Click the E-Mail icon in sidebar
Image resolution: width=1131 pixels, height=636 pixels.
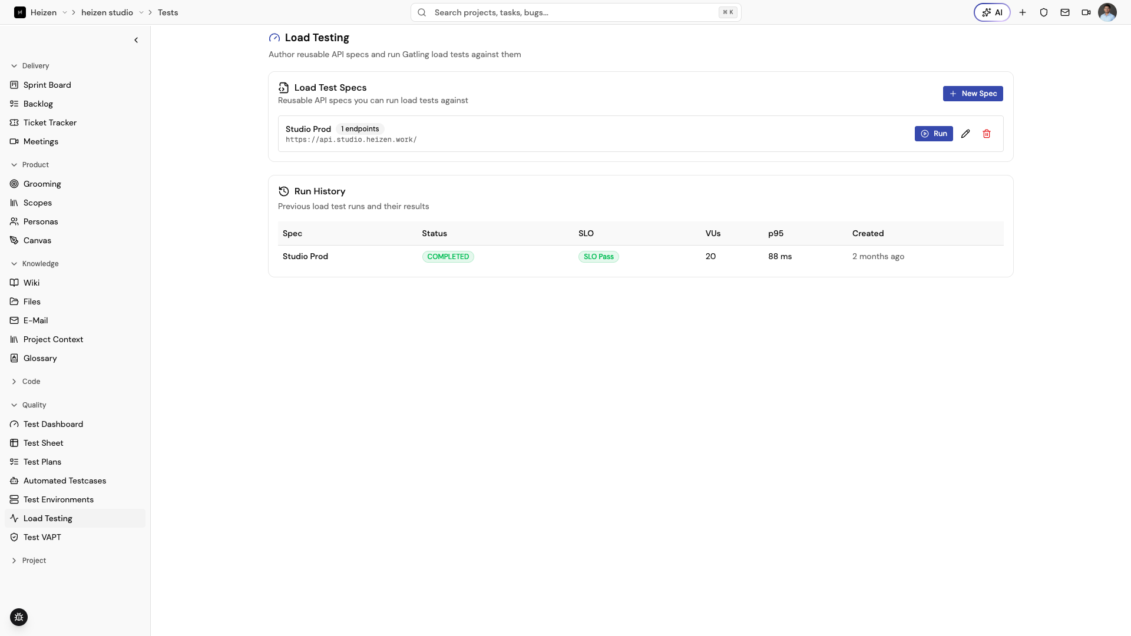click(14, 320)
